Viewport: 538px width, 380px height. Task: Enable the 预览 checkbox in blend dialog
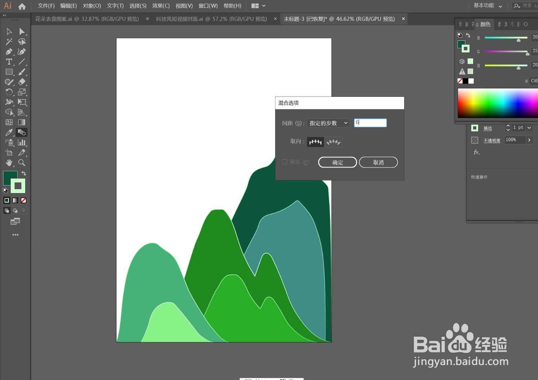click(x=284, y=162)
